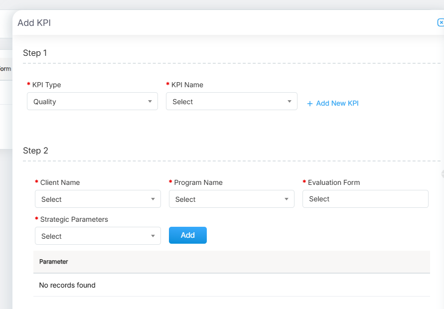This screenshot has width=444, height=309.
Task: Expand the Strategic Parameters dropdown
Action: click(x=98, y=236)
